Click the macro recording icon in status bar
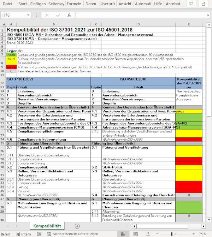Viewport: 212px width, 237px height. pyautogui.click(x=39, y=234)
